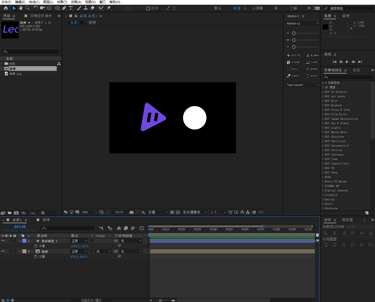The height and width of the screenshot is (302, 375).
Task: Select the Puppet Pin tool
Action: [109, 8]
